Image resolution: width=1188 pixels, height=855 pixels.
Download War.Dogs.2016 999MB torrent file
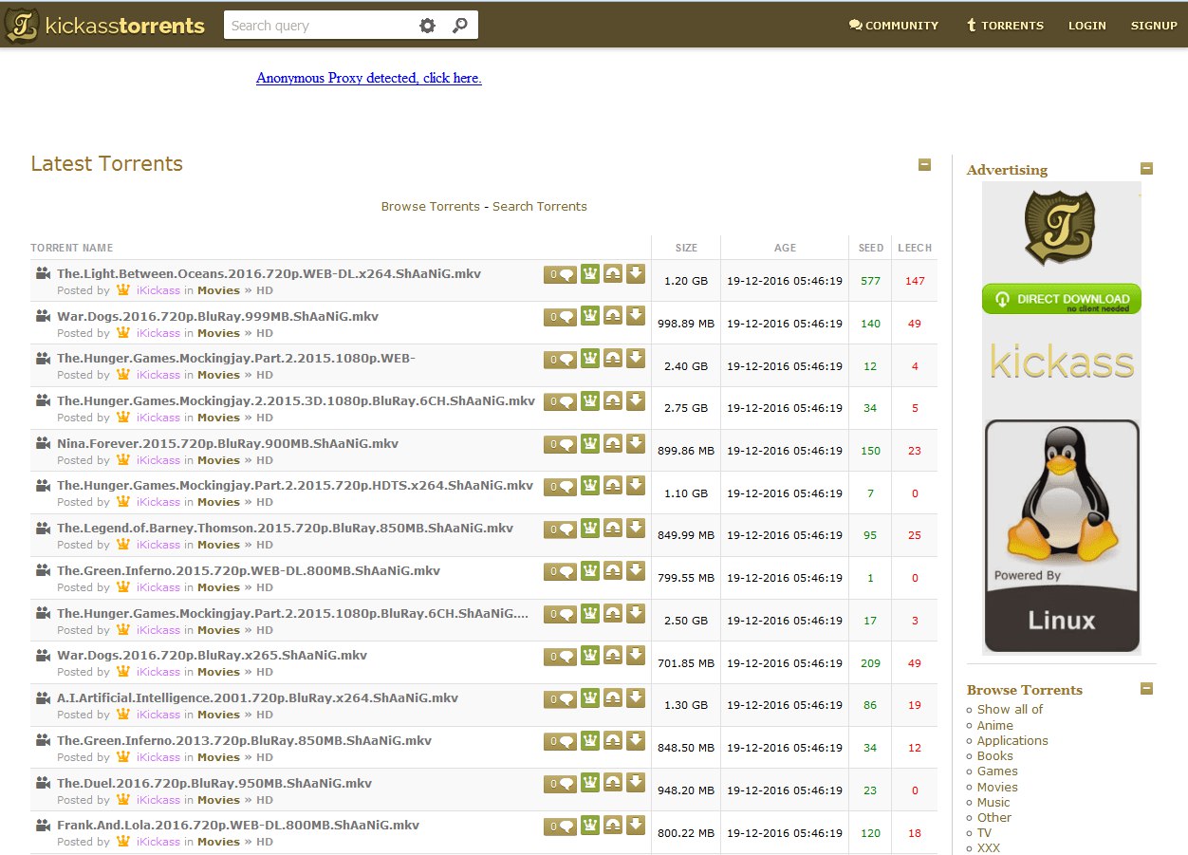(x=636, y=316)
